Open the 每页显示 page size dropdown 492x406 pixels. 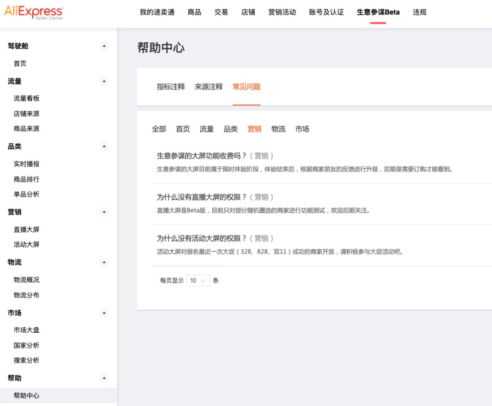[x=198, y=281]
